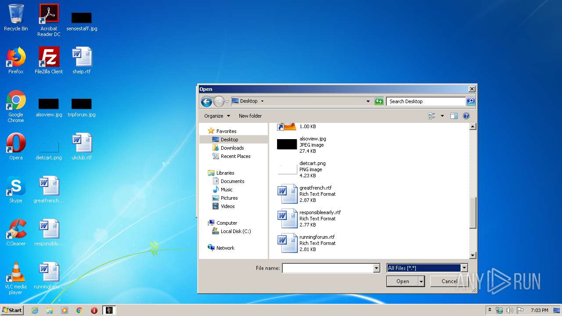The height and width of the screenshot is (316, 562).
Task: Select the sheip.rtf desktop file
Action: pos(82,61)
